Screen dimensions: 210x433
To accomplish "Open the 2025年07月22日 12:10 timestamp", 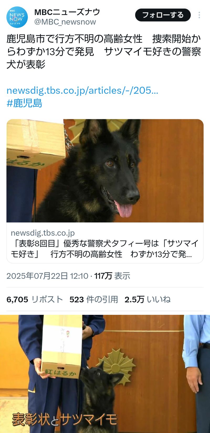I will (x=47, y=276).
